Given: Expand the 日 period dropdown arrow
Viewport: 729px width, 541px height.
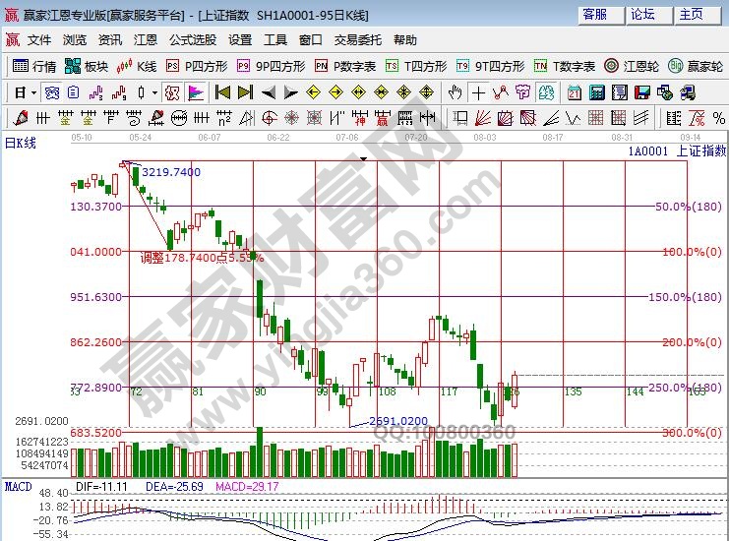Looking at the screenshot, I should coord(32,92).
